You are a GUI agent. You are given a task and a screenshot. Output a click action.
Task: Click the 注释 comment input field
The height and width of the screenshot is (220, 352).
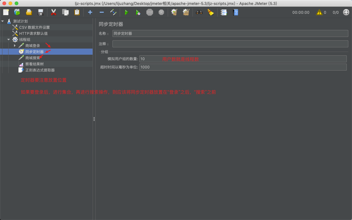(230, 44)
